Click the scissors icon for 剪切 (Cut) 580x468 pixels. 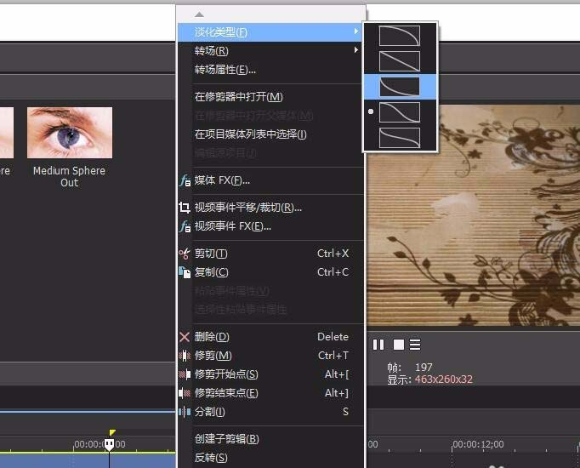pyautogui.click(x=185, y=254)
